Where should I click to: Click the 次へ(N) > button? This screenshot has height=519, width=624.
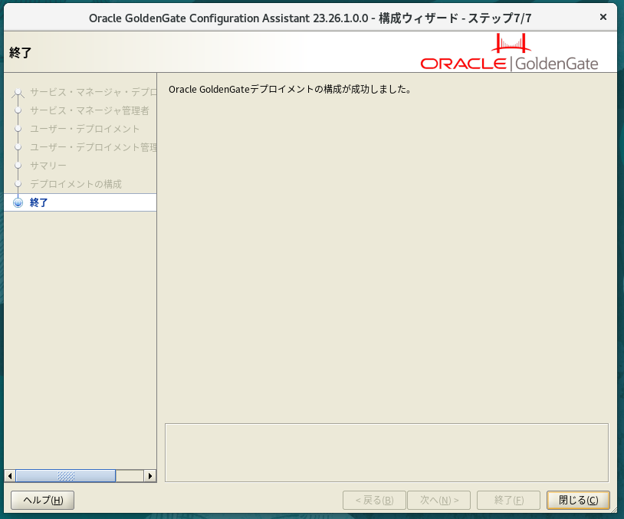point(439,500)
